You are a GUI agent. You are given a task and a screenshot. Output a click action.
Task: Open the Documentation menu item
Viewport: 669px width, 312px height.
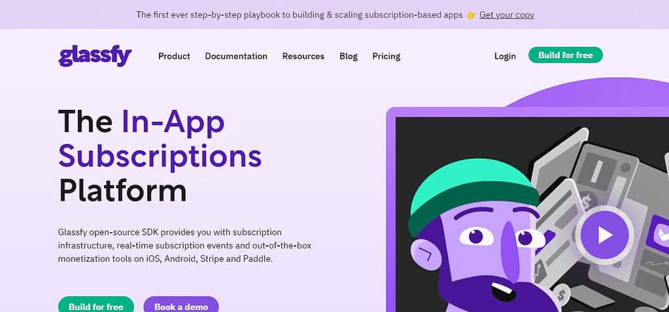pos(236,56)
